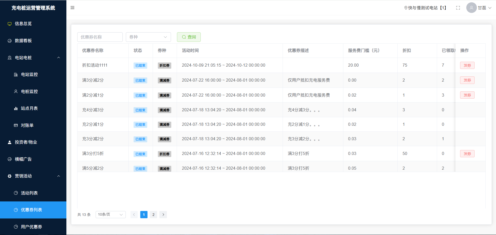Select page 1 in pagination
The width and height of the screenshot is (496, 235).
[144, 215]
